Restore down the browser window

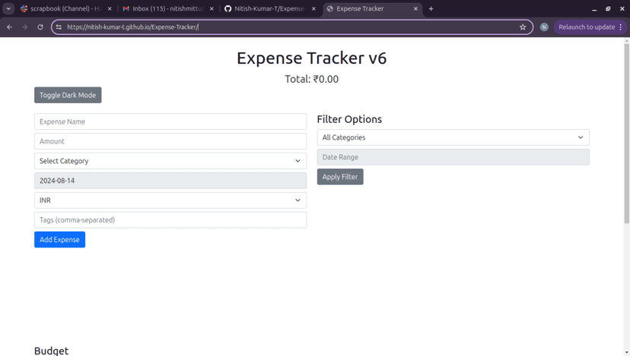point(608,8)
